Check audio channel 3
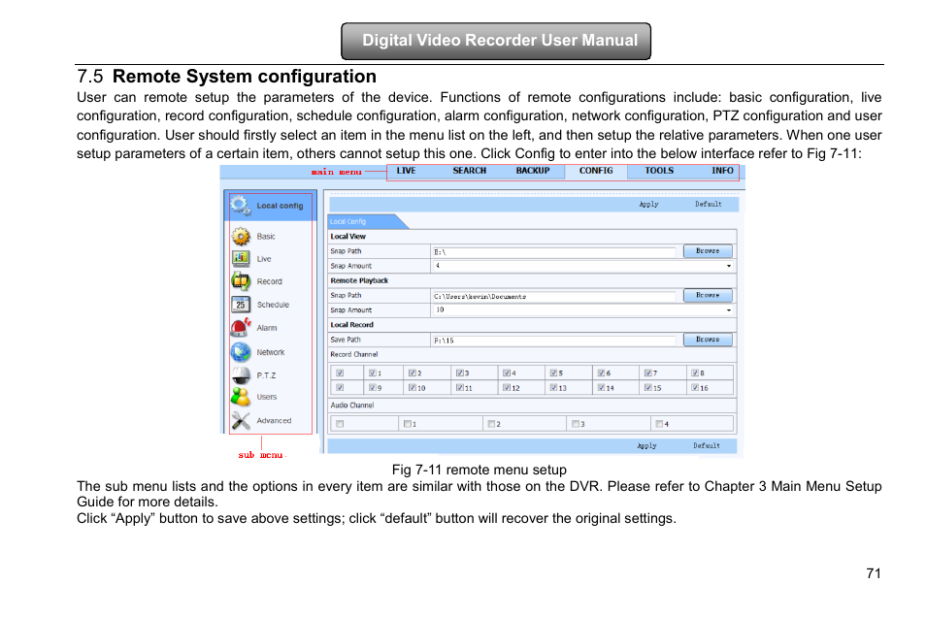This screenshot has width=926, height=617. point(576,423)
